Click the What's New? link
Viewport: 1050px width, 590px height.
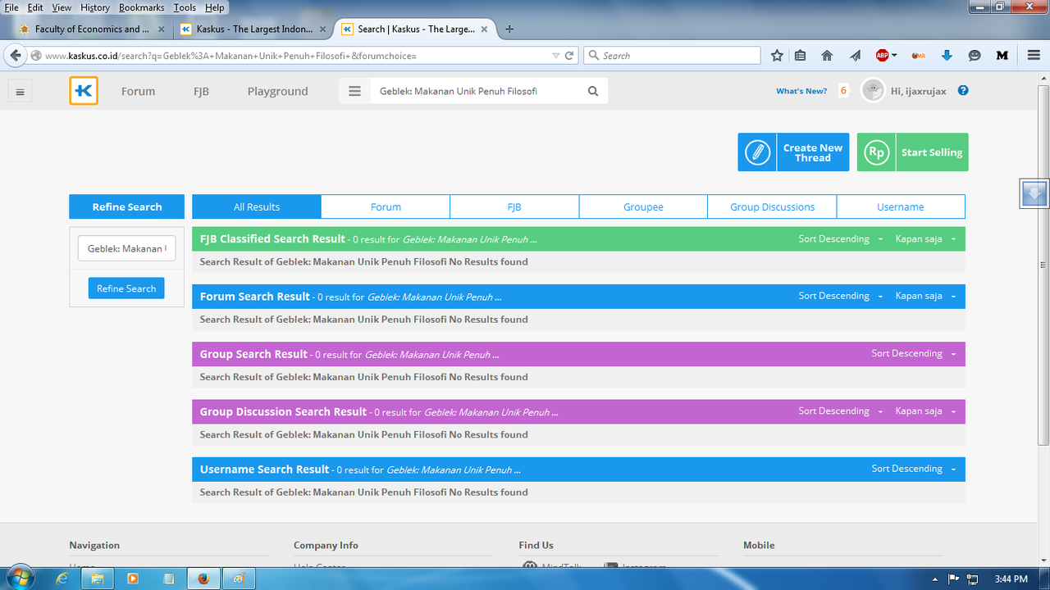click(x=801, y=91)
